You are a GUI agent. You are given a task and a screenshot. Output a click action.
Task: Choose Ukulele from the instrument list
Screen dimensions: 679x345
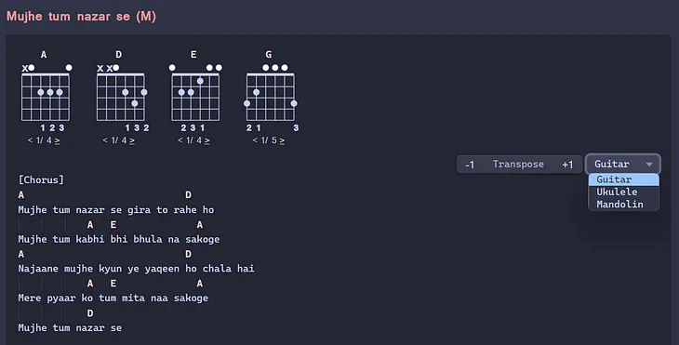[x=623, y=192]
